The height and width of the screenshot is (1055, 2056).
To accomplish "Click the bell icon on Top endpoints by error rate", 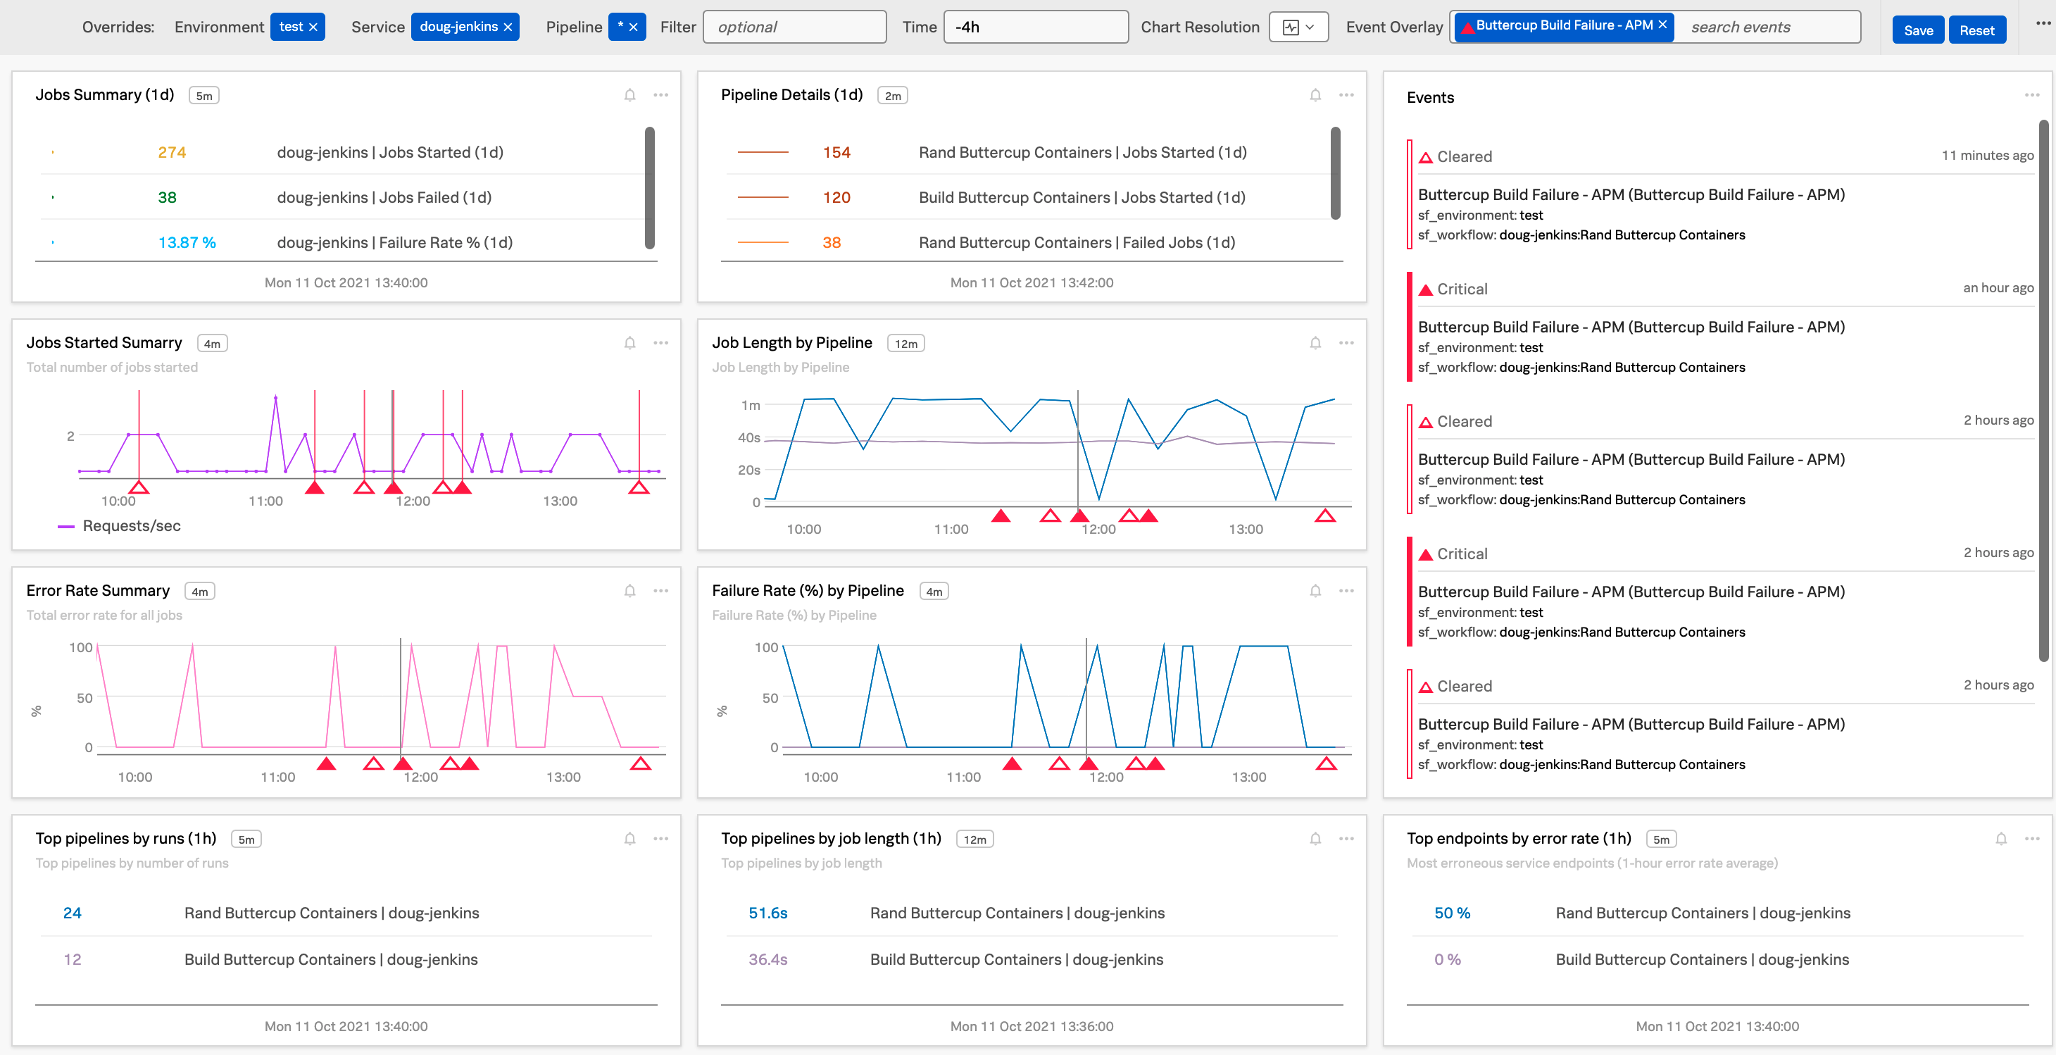I will pos(2001,839).
